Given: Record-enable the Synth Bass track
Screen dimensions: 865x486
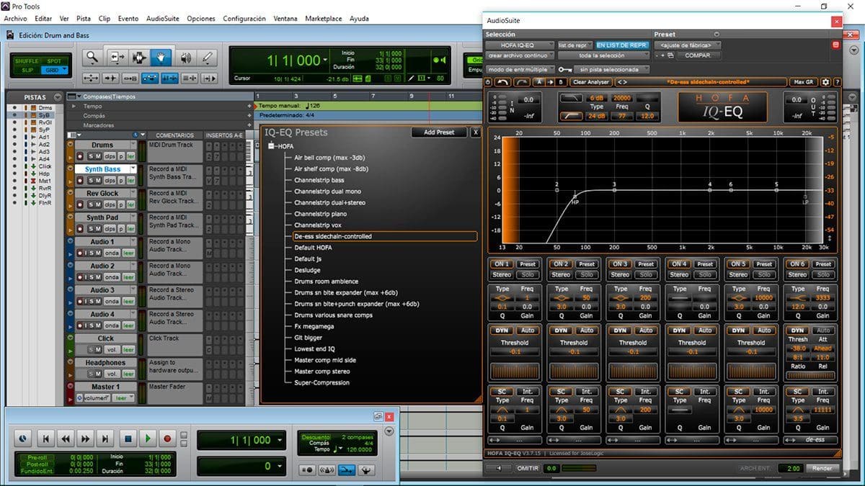Looking at the screenshot, I should 79,181.
